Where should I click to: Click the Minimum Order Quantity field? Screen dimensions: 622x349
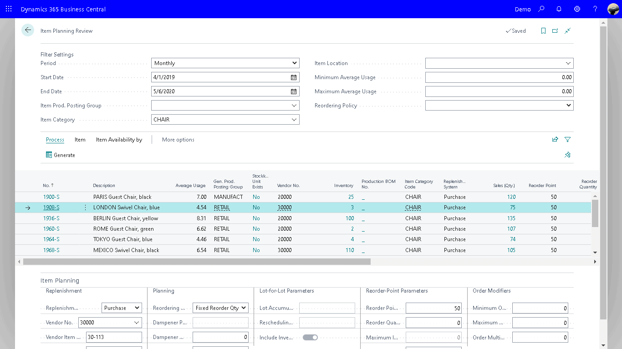(x=540, y=308)
